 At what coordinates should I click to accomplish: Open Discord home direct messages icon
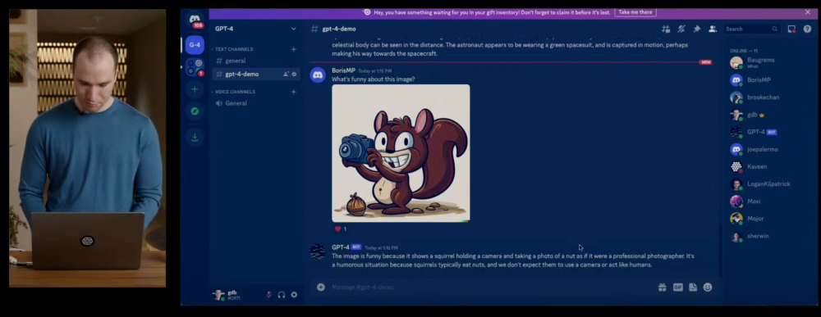(195, 20)
